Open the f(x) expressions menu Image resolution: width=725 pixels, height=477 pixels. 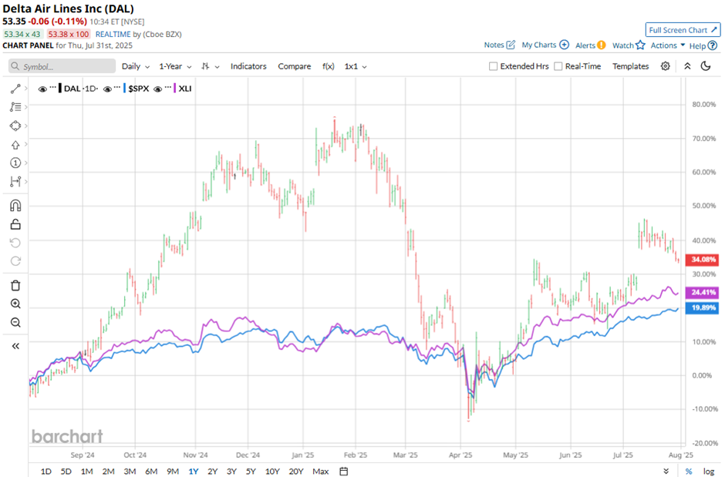tap(329, 66)
